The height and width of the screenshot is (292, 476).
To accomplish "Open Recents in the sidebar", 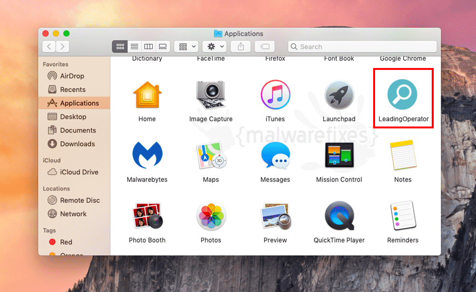I will pos(74,89).
